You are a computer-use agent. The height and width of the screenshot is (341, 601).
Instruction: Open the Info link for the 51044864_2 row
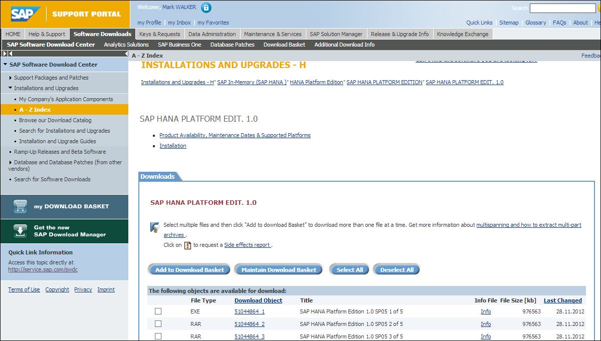486,324
